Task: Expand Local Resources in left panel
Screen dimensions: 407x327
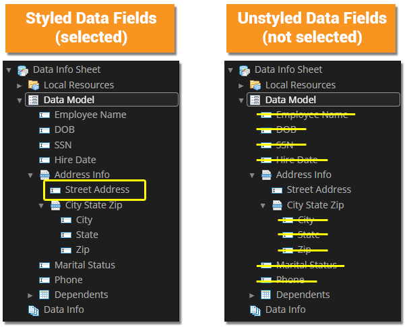Action: click(x=20, y=85)
